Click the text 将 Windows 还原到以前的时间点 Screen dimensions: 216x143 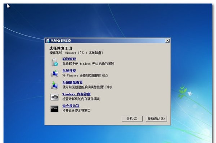(85, 75)
